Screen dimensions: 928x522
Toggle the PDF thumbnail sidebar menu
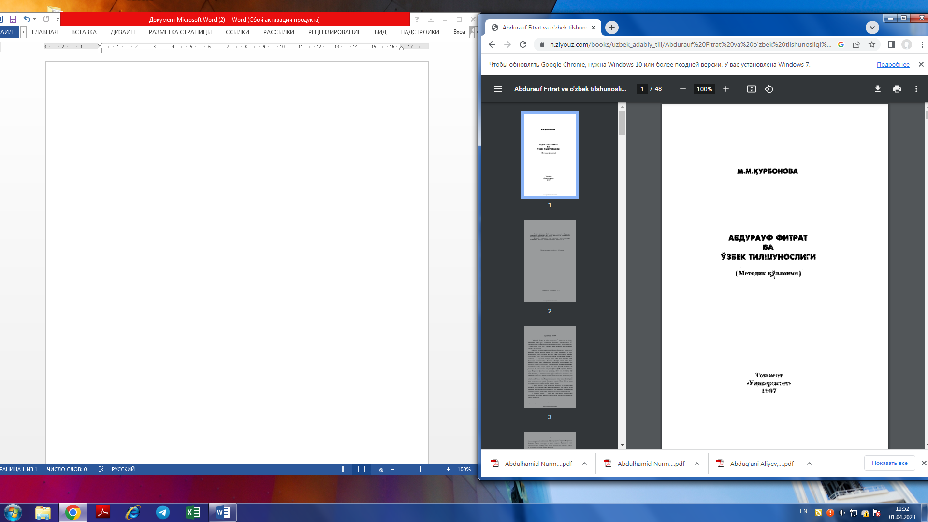click(x=497, y=89)
